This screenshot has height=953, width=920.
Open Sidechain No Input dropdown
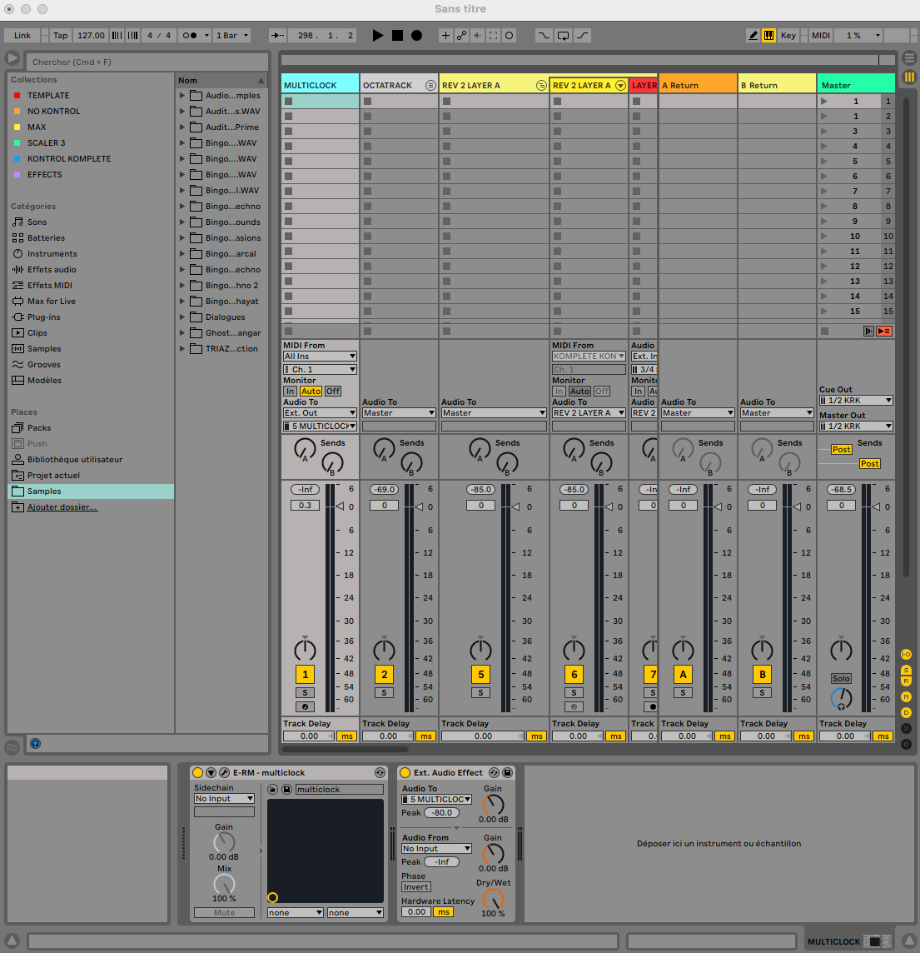coord(224,799)
